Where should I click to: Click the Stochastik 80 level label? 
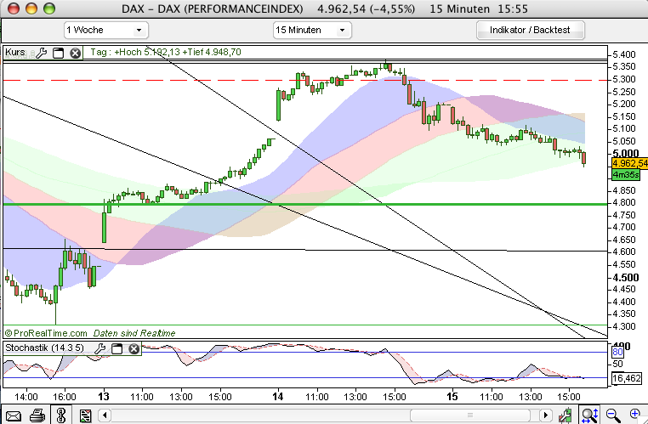pyautogui.click(x=617, y=352)
